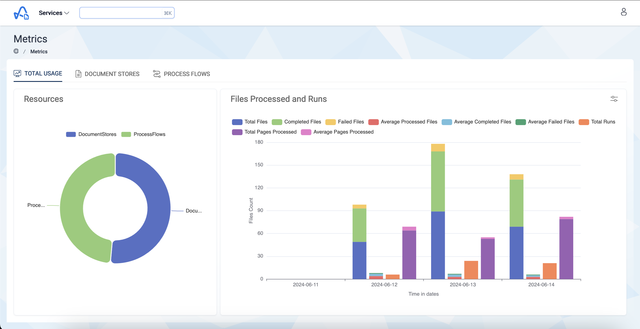Click the 'Files Count' axis title
The width and height of the screenshot is (640, 329).
[x=251, y=211]
